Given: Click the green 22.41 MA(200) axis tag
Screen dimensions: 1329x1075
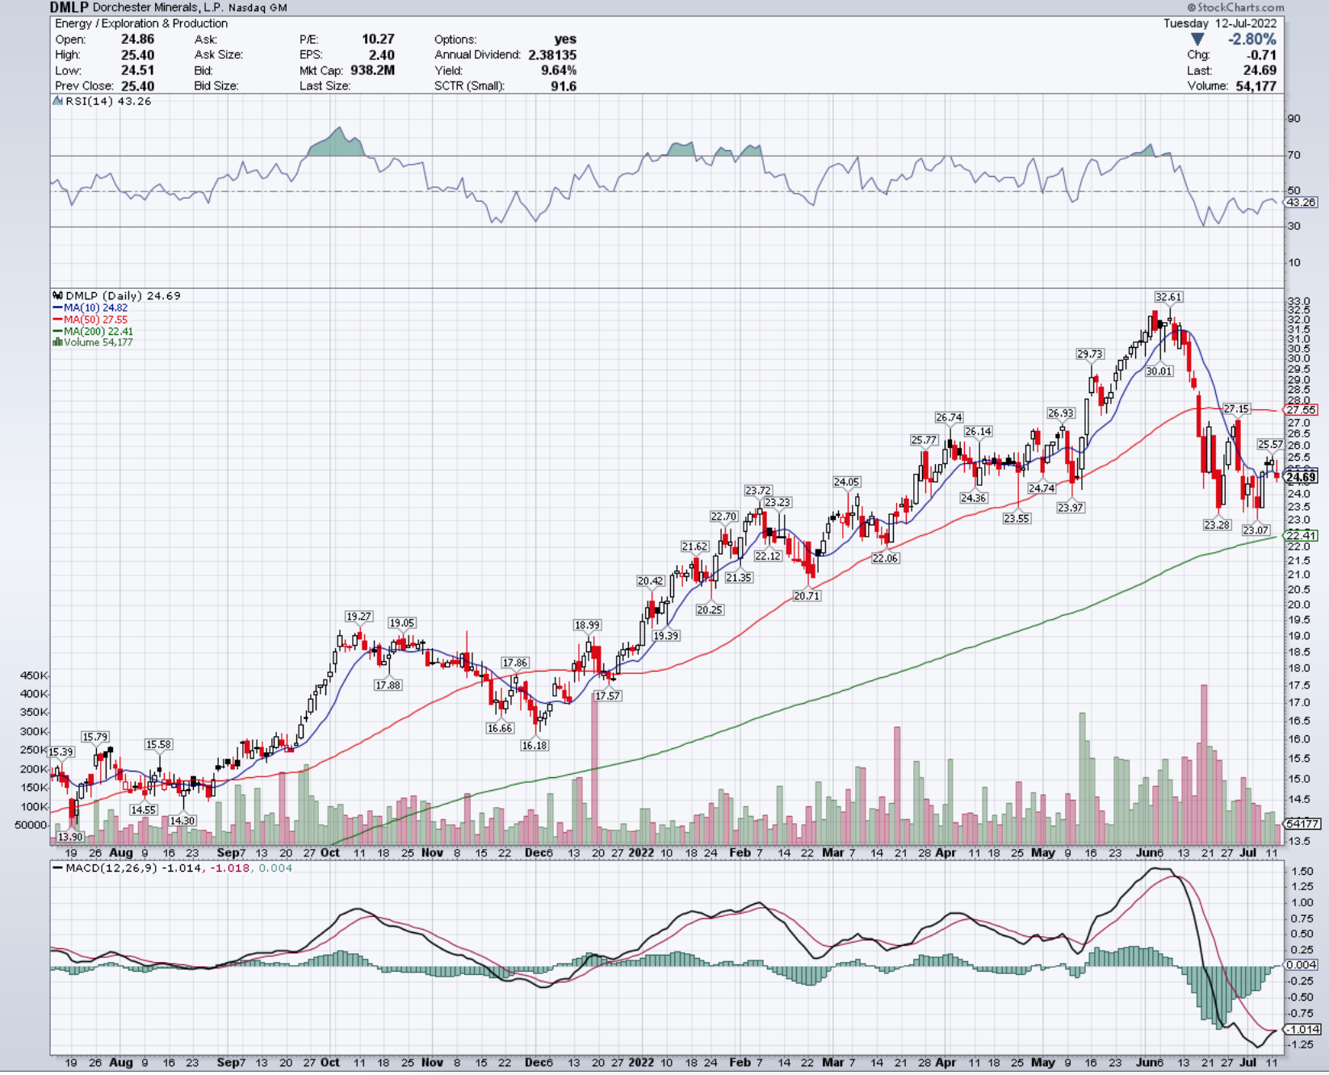Looking at the screenshot, I should [x=1301, y=535].
